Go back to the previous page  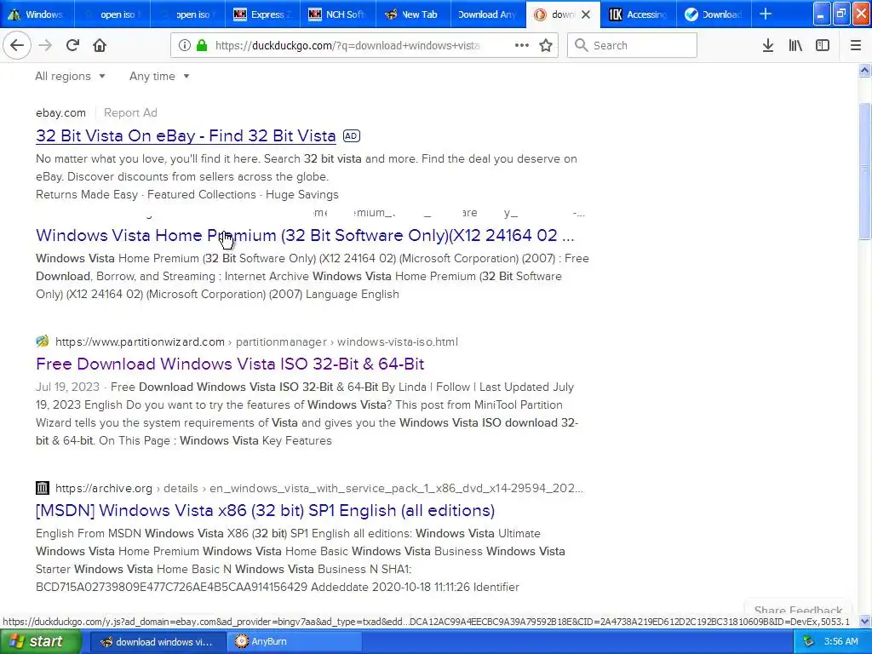17,45
